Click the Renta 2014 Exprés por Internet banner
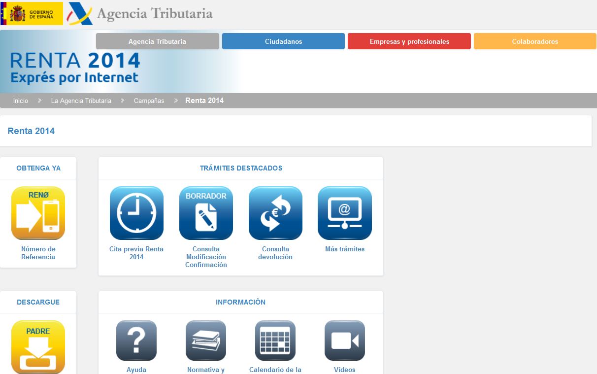Viewport: 597px width, 374px height. coord(75,67)
